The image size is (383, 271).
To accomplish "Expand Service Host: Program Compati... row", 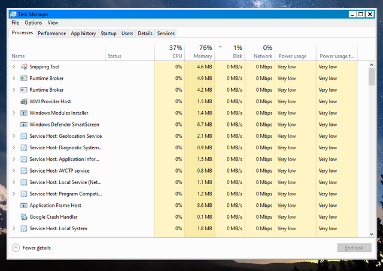I will pos(14,194).
